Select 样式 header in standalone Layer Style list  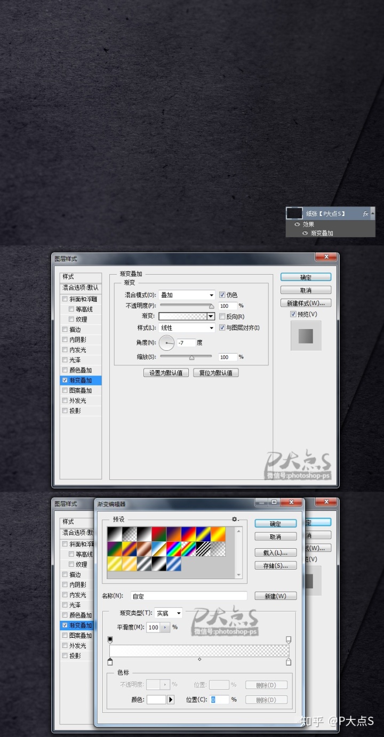click(81, 277)
